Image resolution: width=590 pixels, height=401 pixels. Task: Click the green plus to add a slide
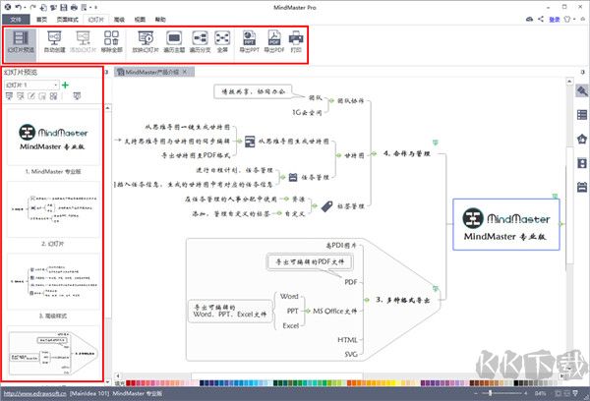tap(65, 85)
